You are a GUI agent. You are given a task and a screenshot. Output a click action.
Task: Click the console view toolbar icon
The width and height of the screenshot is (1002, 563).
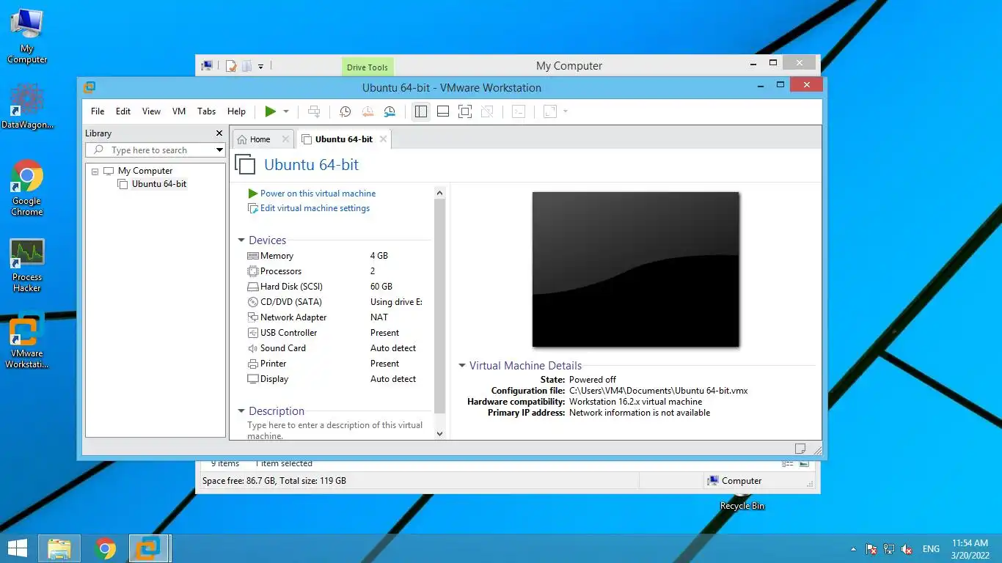519,111
